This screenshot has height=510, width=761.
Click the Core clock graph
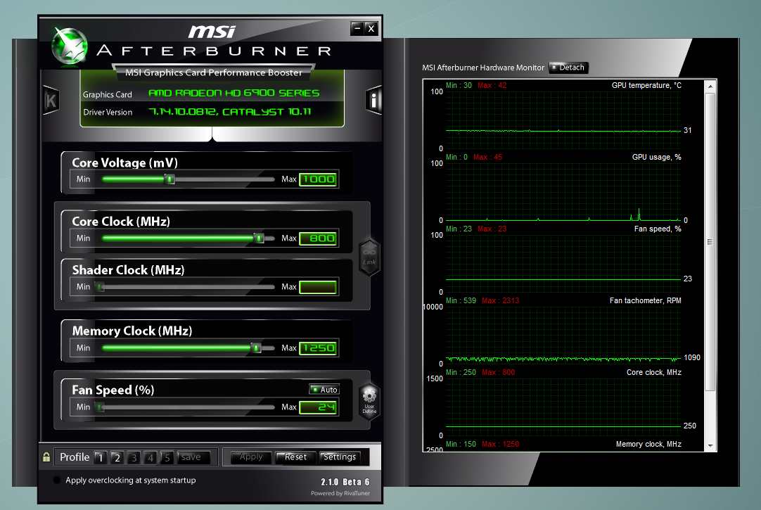(563, 407)
